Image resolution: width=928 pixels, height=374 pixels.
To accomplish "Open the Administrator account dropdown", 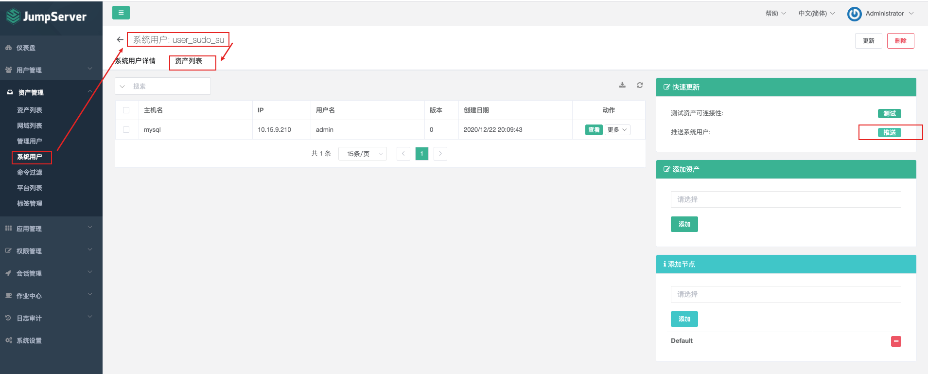I will [890, 14].
